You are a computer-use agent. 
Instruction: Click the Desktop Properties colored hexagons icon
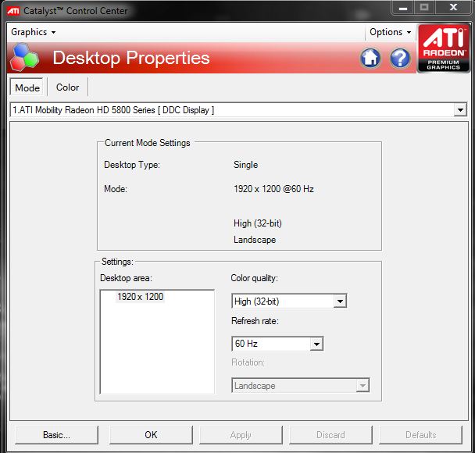(x=24, y=57)
